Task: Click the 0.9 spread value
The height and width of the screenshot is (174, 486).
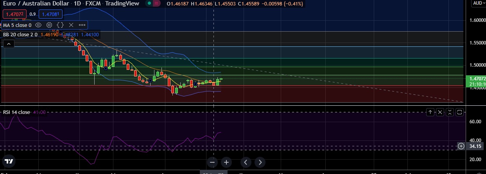Action: click(33, 14)
